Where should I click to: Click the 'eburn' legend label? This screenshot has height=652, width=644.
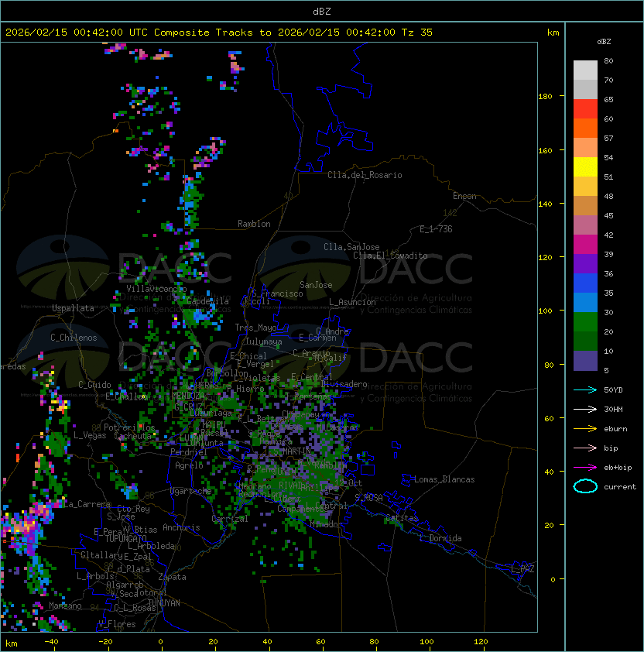click(615, 429)
